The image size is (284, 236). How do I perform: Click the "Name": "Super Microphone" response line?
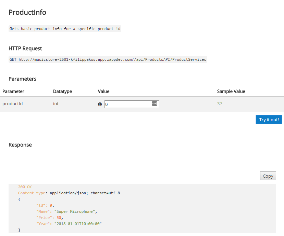coord(67,211)
